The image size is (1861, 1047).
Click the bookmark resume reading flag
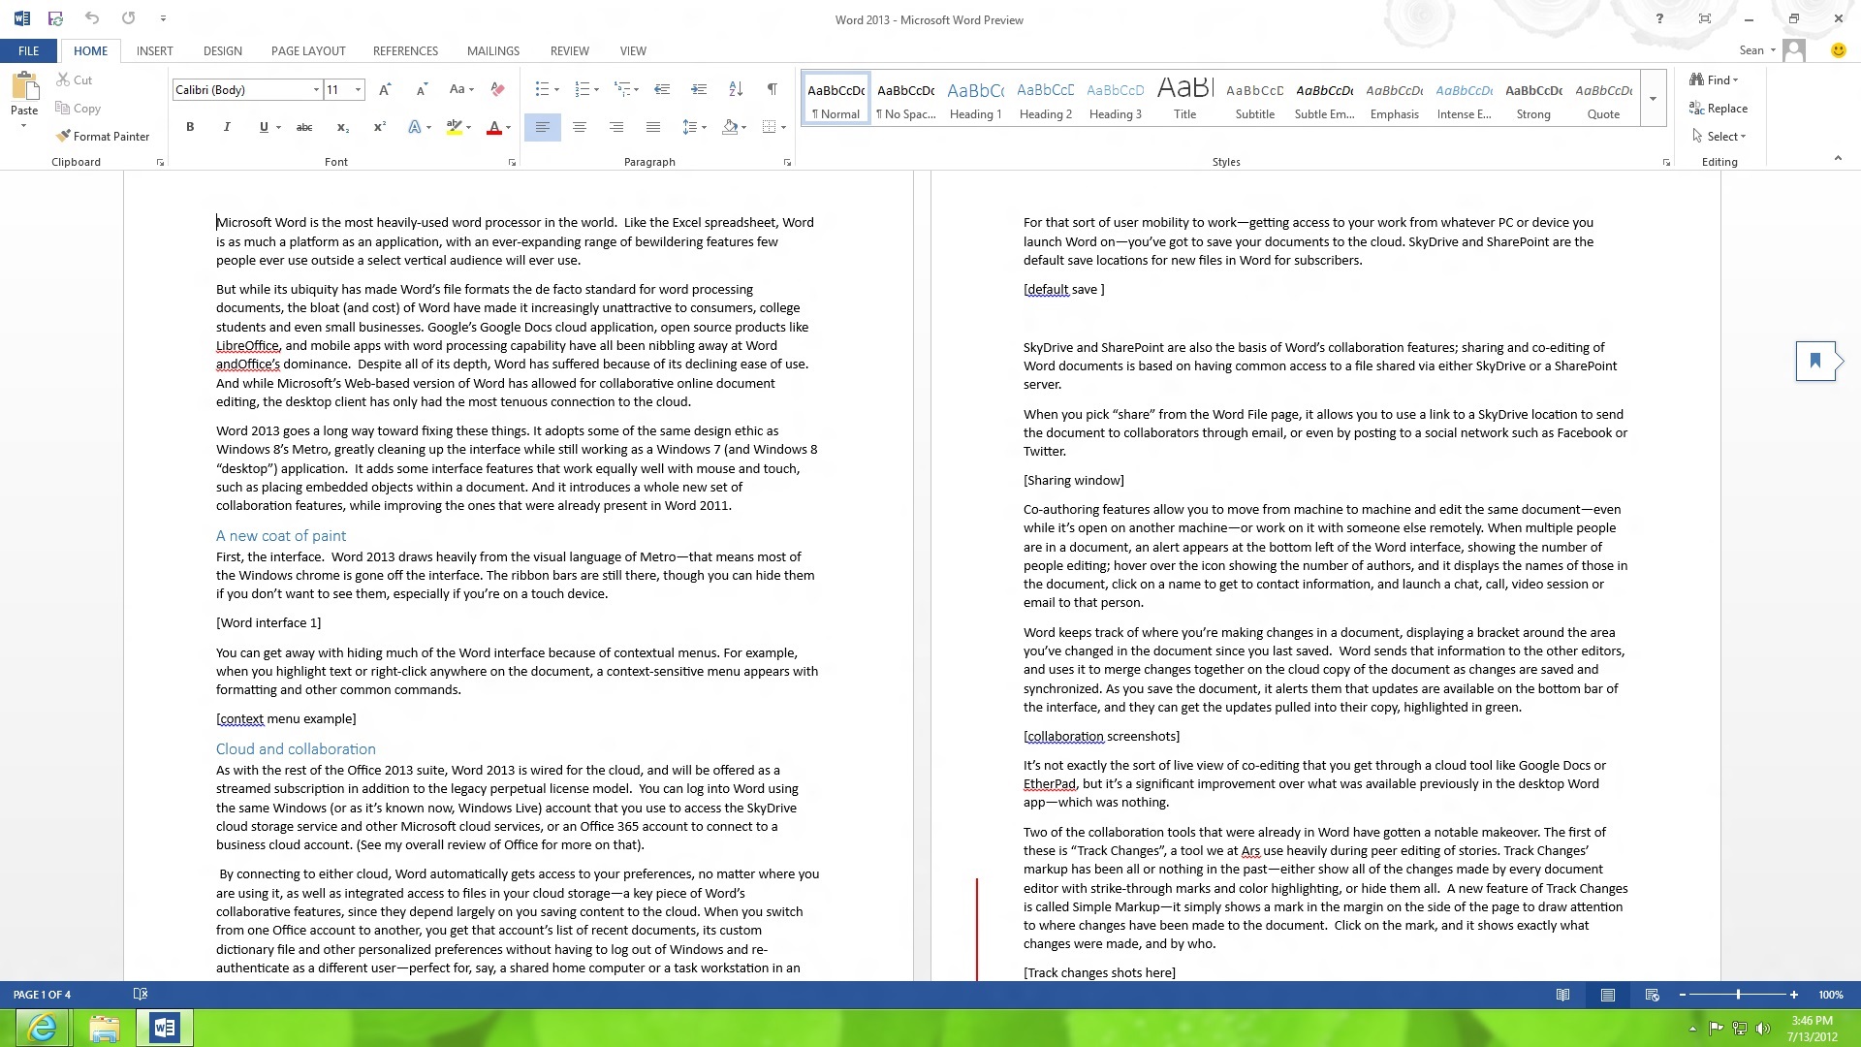click(x=1815, y=361)
